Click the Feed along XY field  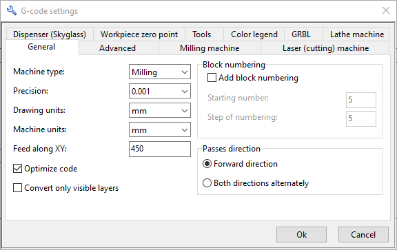click(160, 149)
